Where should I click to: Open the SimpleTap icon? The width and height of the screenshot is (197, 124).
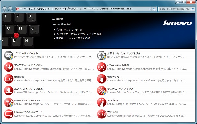click(102, 102)
